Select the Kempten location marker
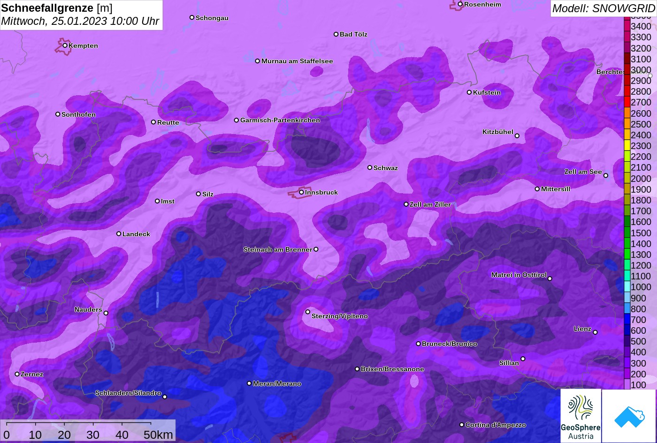657x443 pixels. tap(65, 45)
